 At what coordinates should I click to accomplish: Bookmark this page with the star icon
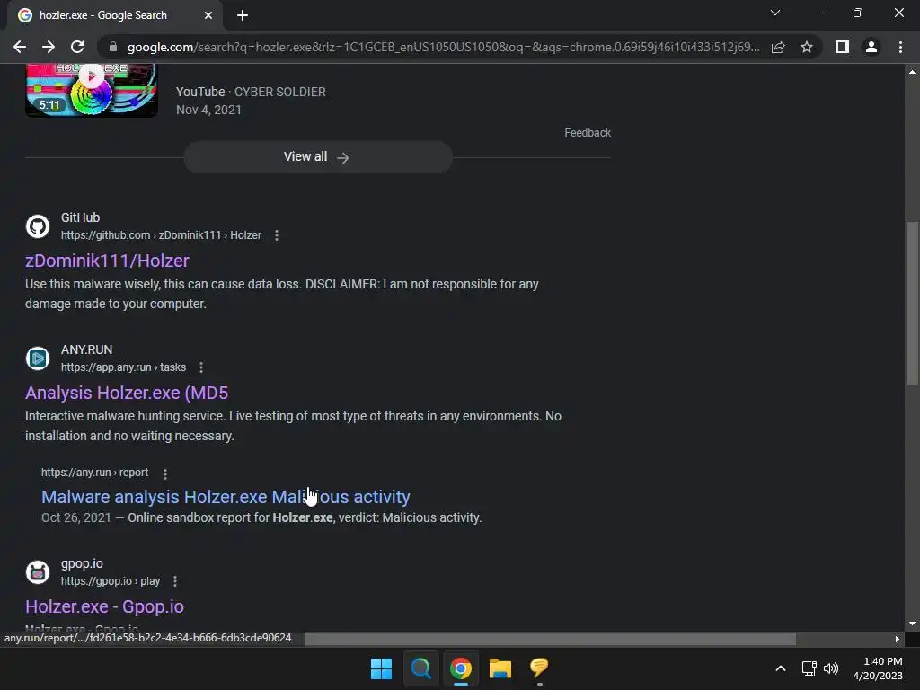coord(807,47)
